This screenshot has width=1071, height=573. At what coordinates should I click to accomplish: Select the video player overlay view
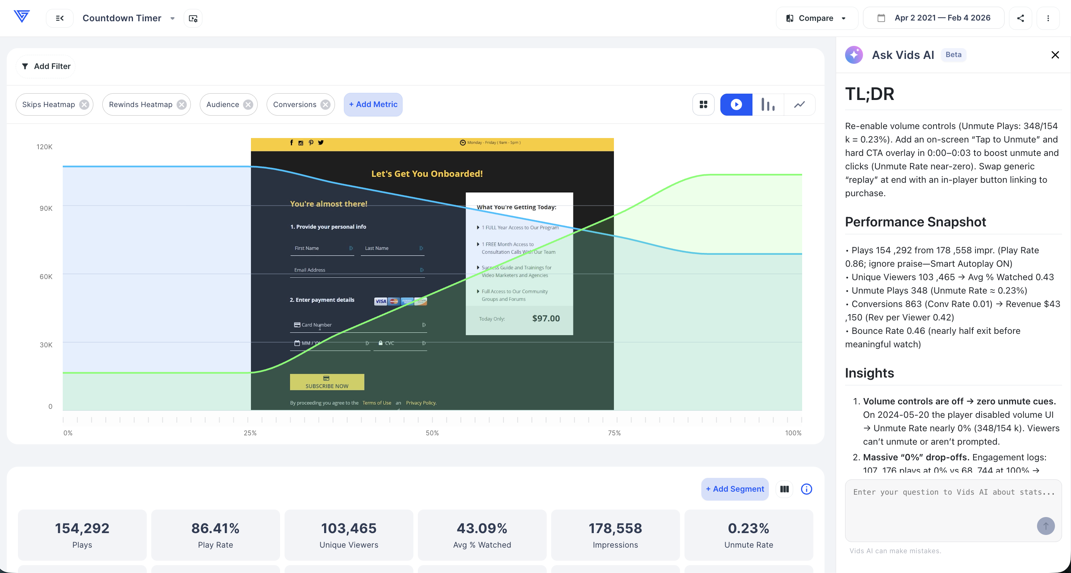[x=736, y=104]
